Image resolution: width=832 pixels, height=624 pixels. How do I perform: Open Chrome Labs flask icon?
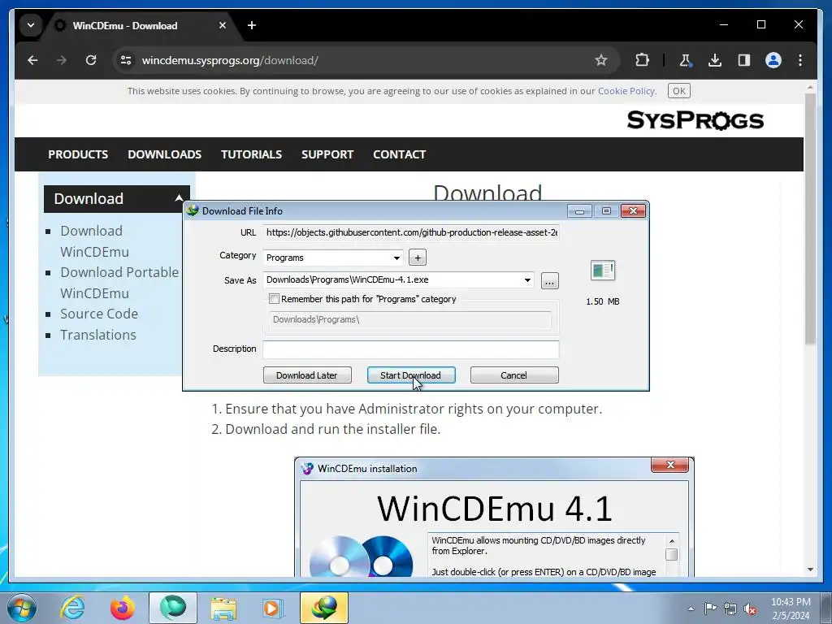click(x=685, y=60)
